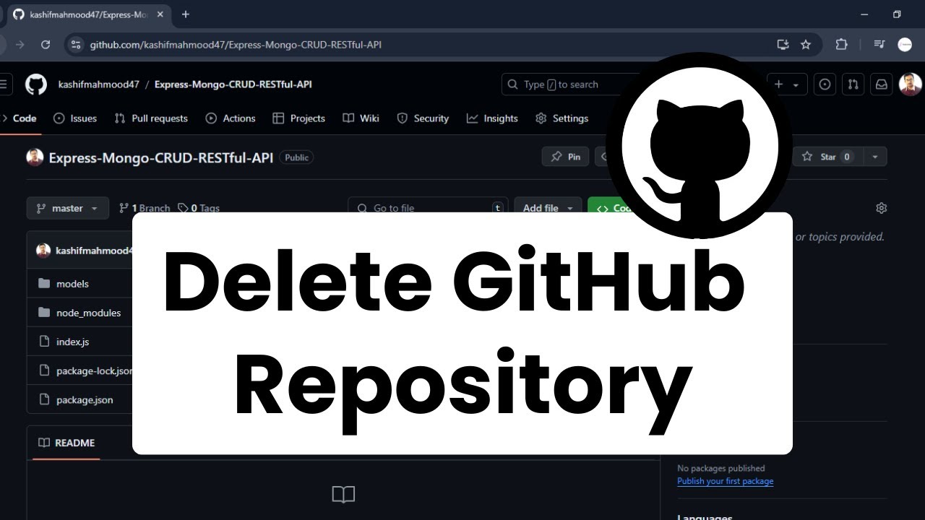
Task: Click the Public visibility badge
Action: (x=296, y=157)
